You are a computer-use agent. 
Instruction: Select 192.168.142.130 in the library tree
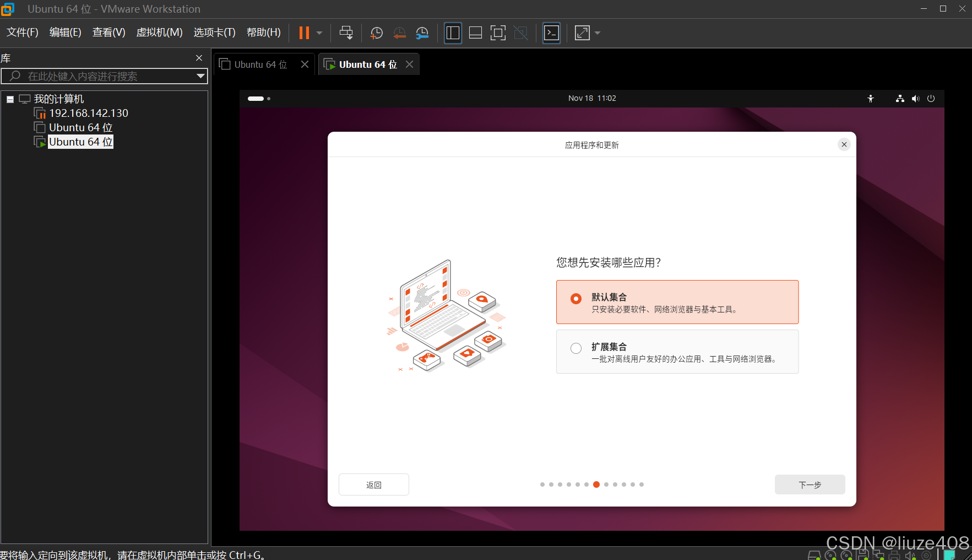[x=89, y=113]
